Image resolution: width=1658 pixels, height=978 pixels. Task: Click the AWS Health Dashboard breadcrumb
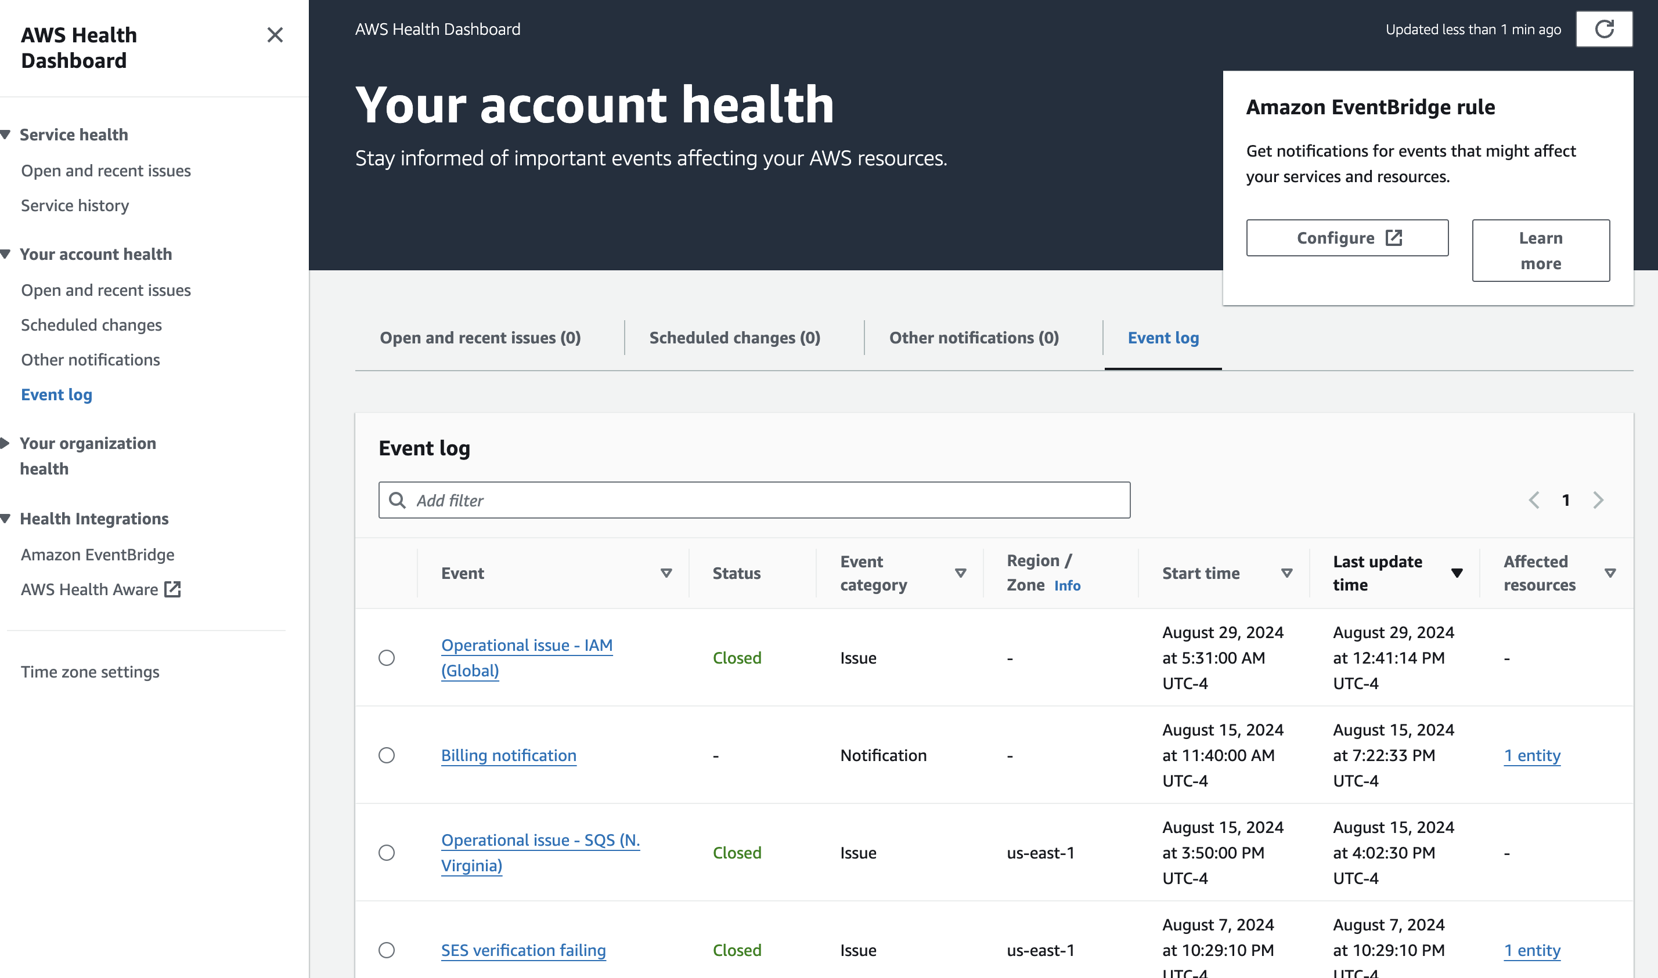pyautogui.click(x=438, y=29)
